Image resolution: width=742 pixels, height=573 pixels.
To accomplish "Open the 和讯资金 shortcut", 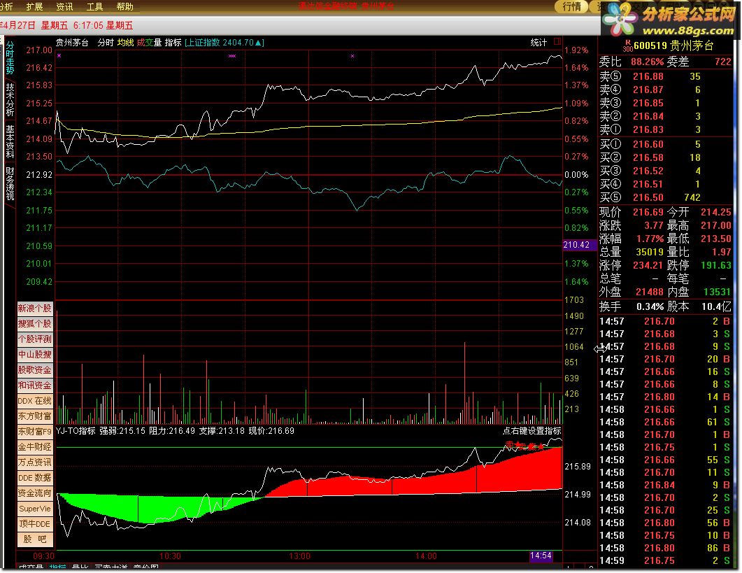I will [x=35, y=385].
